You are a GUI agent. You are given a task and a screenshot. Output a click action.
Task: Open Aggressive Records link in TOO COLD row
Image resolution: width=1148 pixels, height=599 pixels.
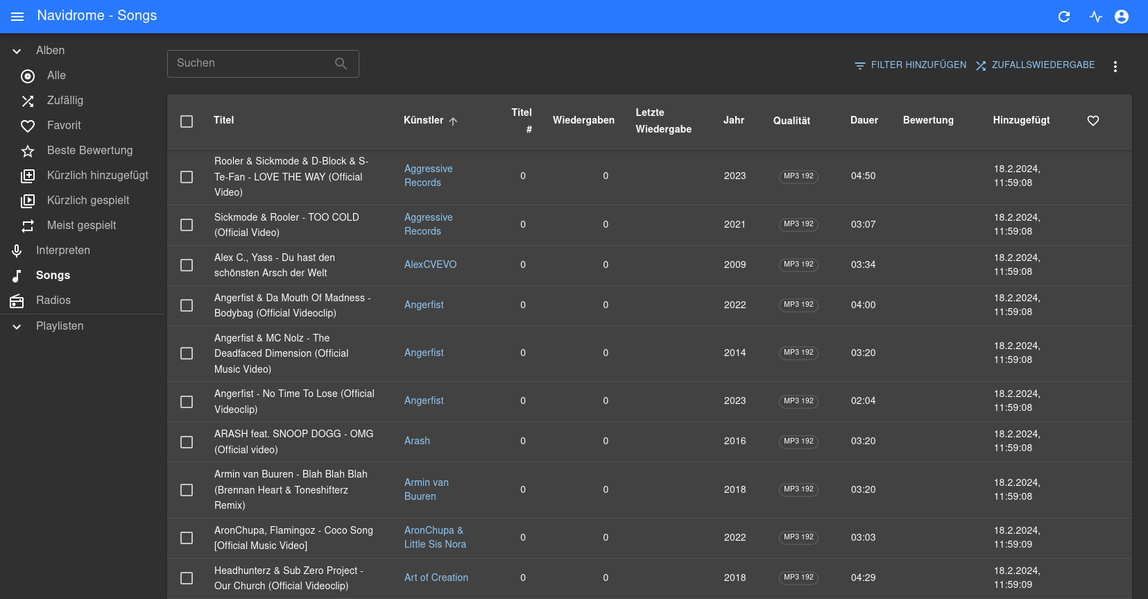428,224
